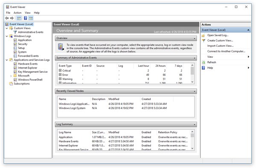Screen dimensions: 256x168
Task: Select Administrative Events in the tree
Action: coord(31,32)
